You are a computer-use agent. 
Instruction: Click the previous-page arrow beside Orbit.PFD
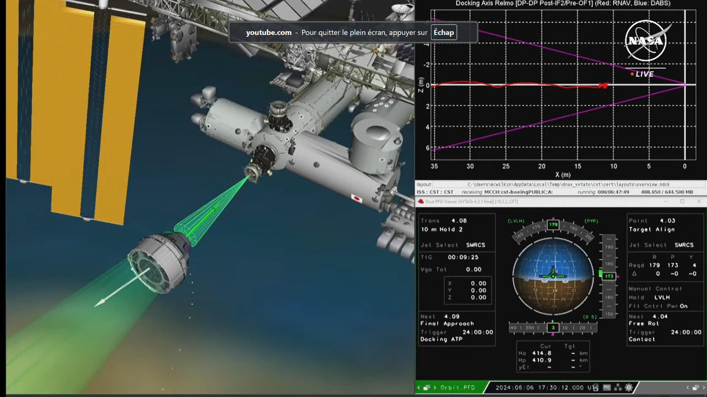click(x=419, y=387)
